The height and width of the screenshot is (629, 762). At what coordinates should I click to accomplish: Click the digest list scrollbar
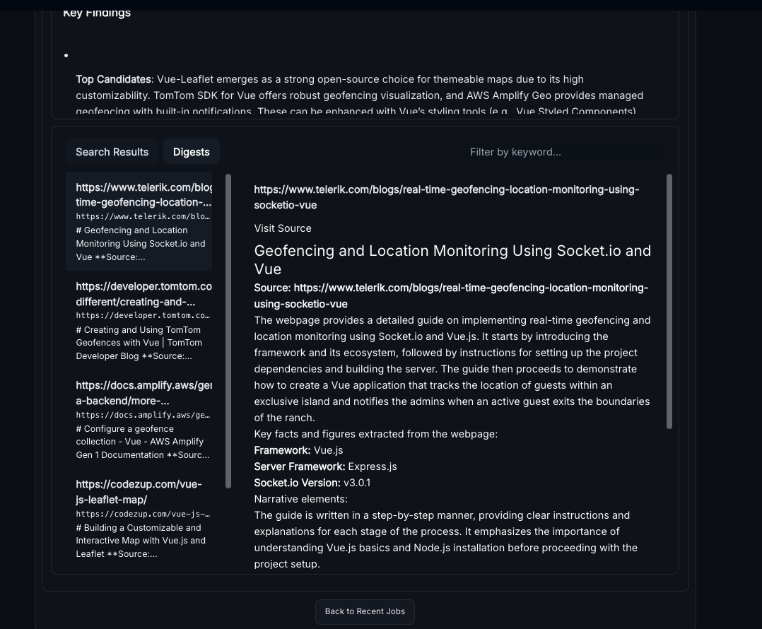pos(228,331)
